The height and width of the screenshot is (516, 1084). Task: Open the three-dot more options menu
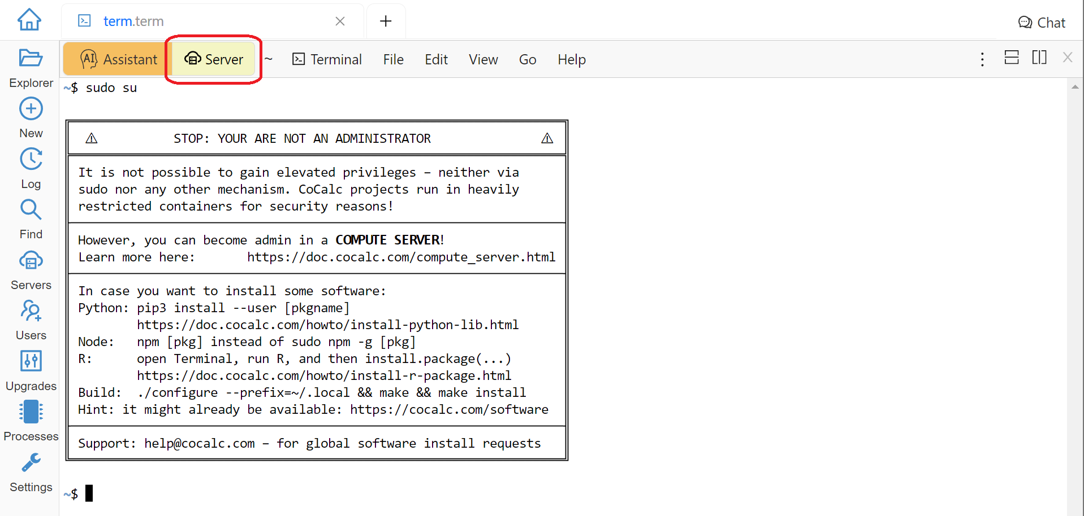tap(982, 59)
